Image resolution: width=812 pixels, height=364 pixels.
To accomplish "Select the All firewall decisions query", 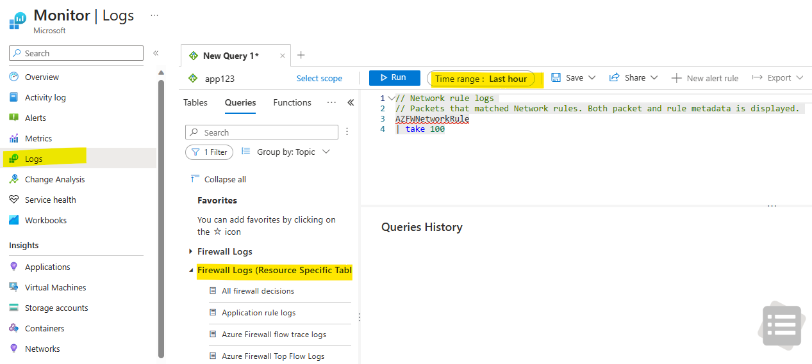I will click(x=258, y=291).
